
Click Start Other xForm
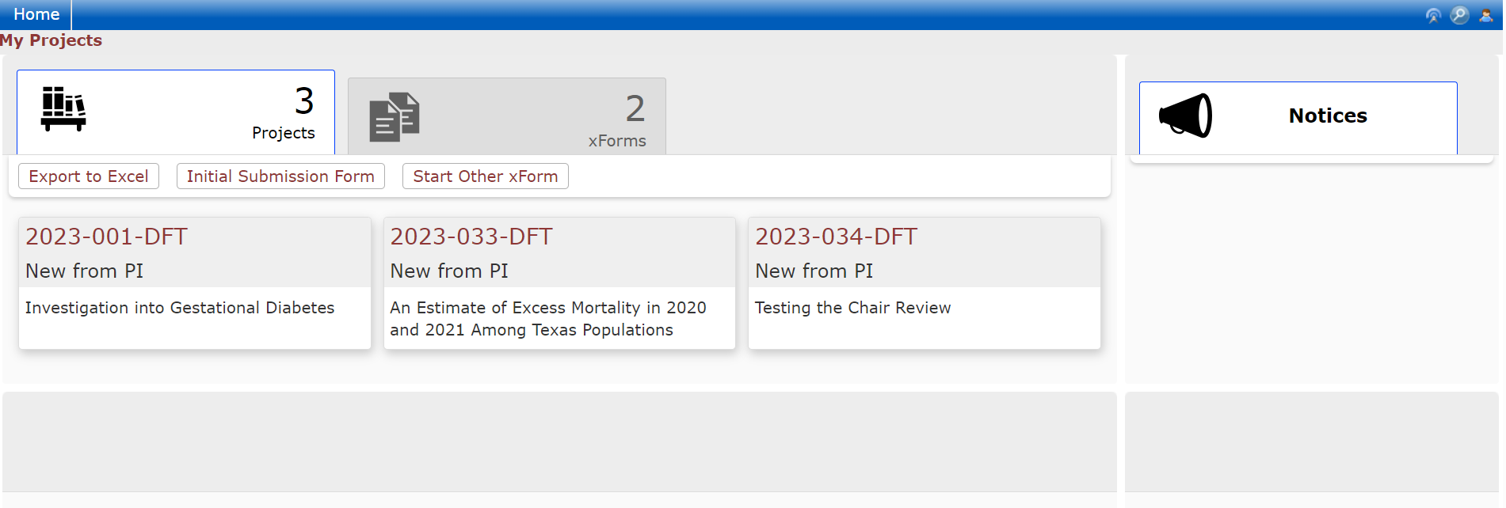click(x=485, y=176)
